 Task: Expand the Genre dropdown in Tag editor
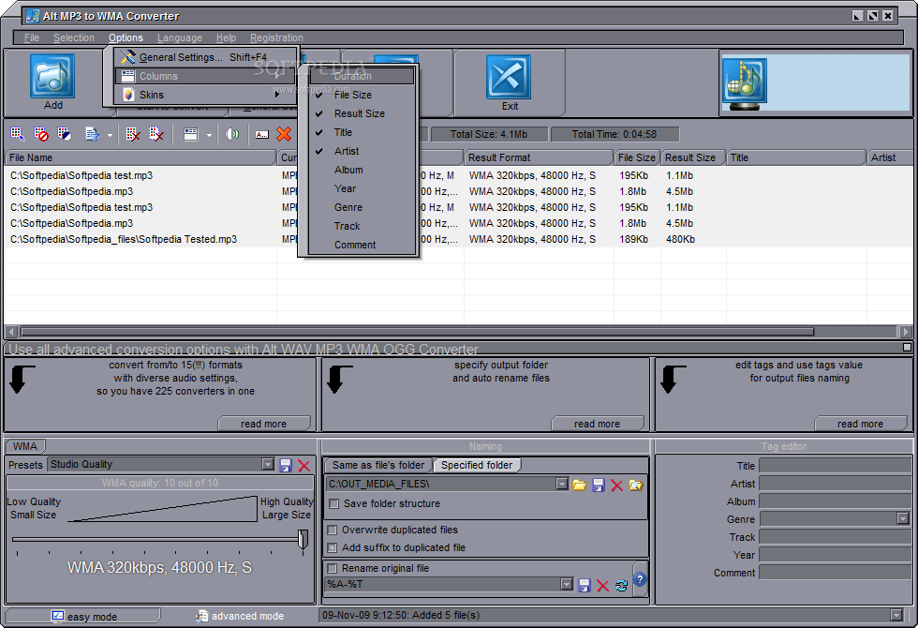tap(903, 518)
